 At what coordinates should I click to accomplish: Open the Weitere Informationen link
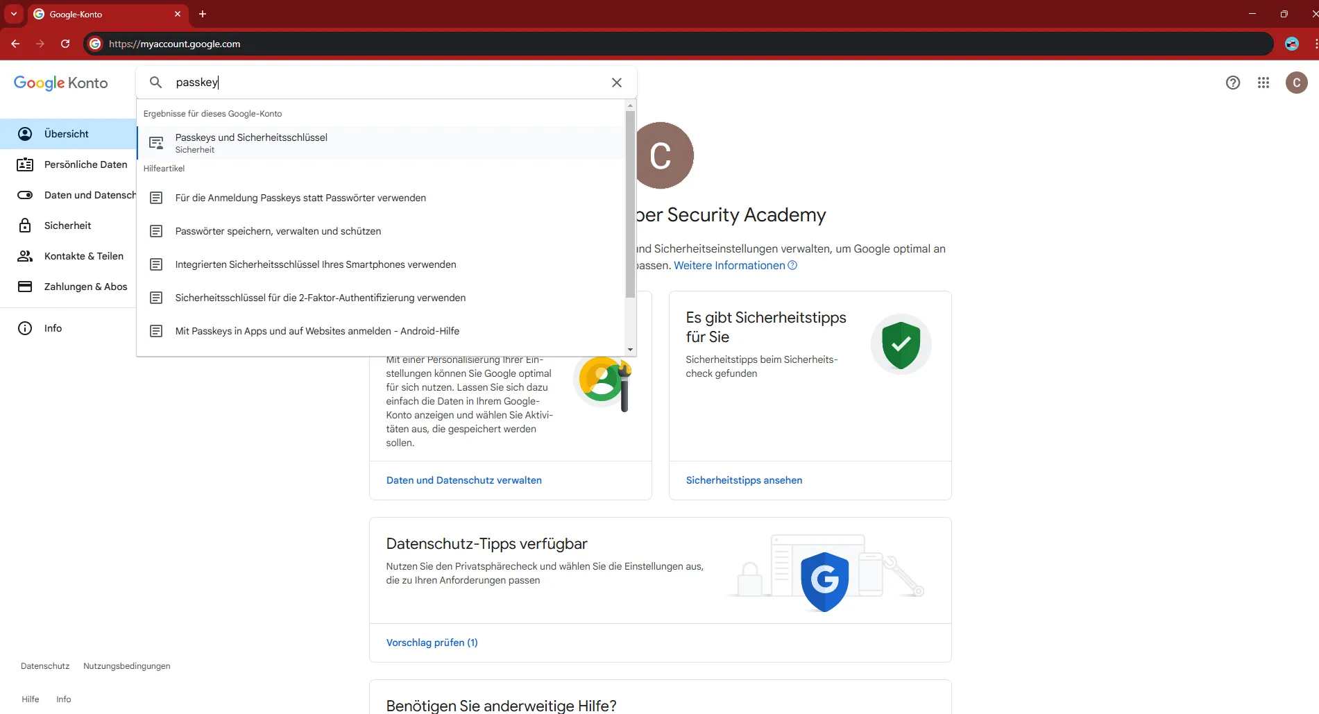point(735,265)
